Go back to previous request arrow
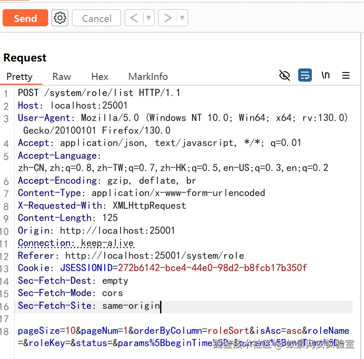Viewport: 364px width, 359px height. point(134,18)
